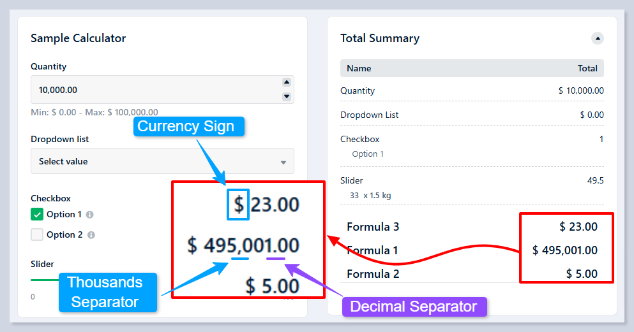Click the Name column header
Screen dimensions: 634x332
(x=359, y=68)
